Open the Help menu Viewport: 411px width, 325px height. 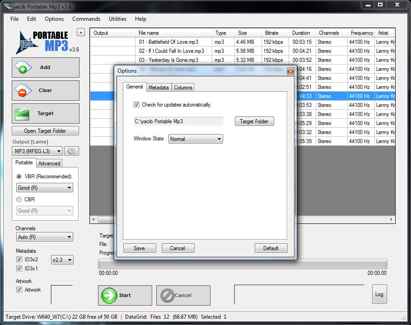pyautogui.click(x=140, y=19)
